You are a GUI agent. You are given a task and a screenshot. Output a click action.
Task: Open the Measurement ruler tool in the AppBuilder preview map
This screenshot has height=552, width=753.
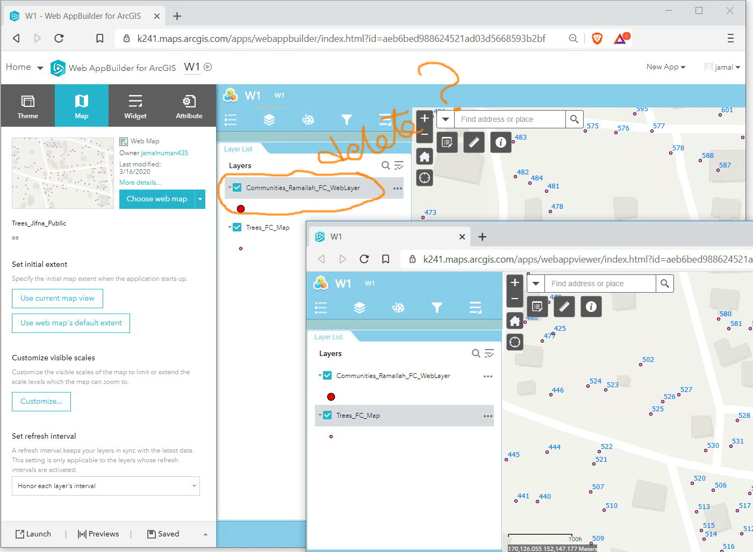[x=474, y=142]
